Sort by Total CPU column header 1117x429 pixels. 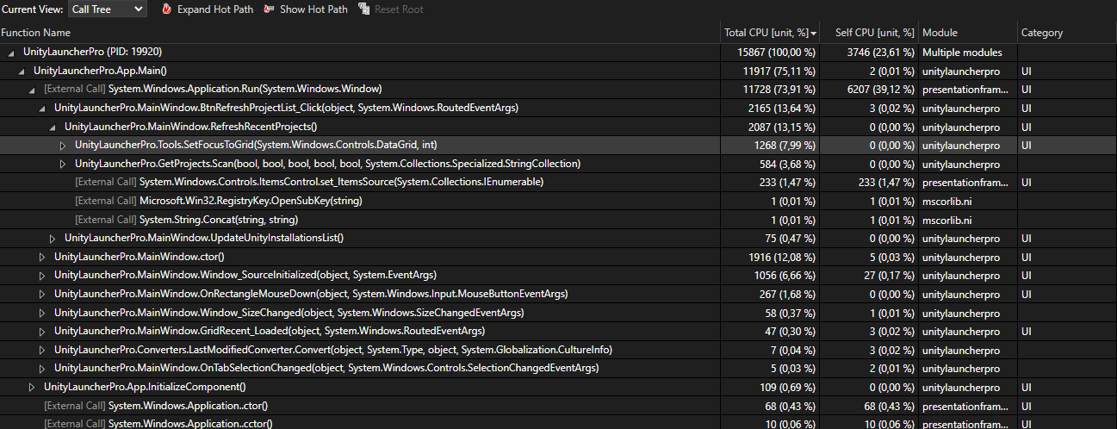click(770, 33)
